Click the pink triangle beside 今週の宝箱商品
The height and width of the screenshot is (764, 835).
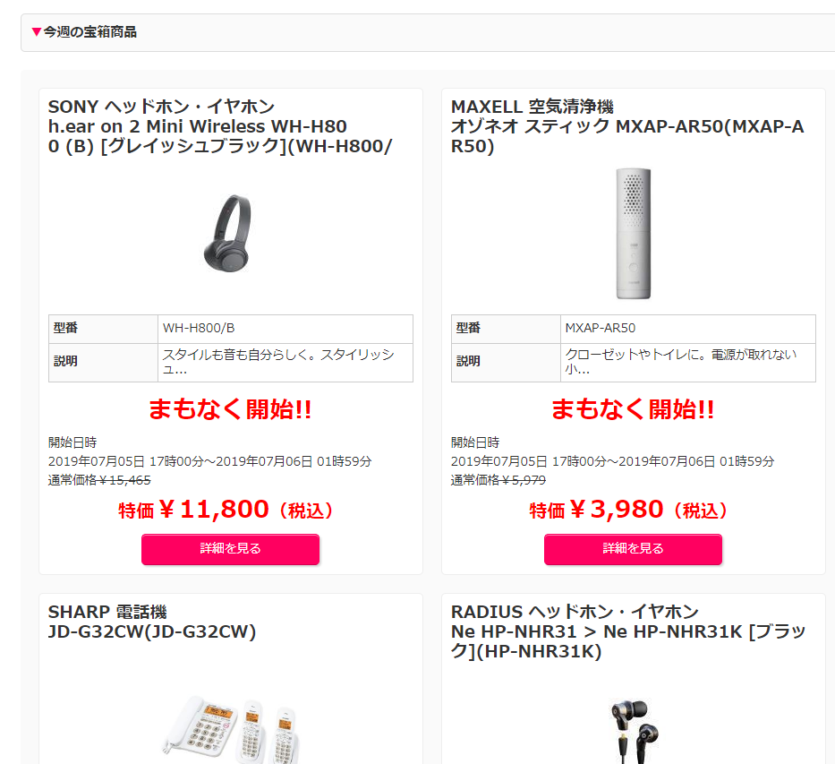click(36, 32)
